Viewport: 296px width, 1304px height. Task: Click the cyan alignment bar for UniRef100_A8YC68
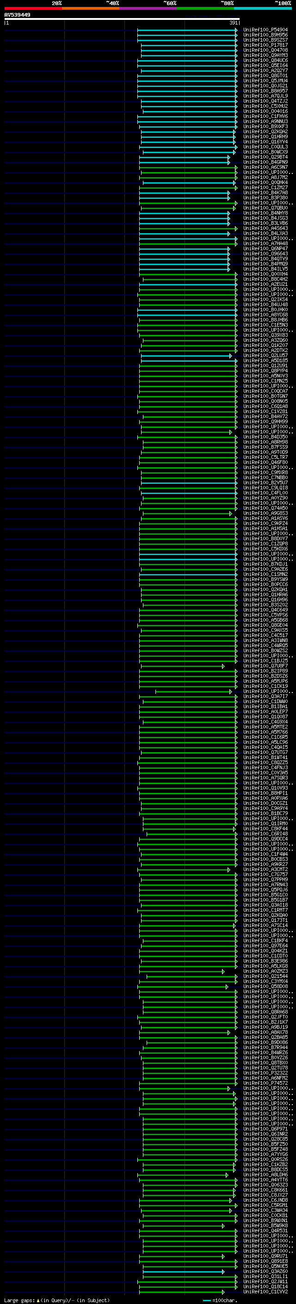click(187, 315)
